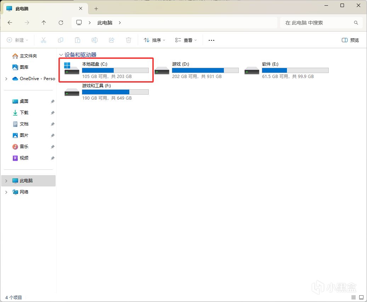The image size is (367, 302).
Task: Open 图片 in quick access
Action: point(20,135)
